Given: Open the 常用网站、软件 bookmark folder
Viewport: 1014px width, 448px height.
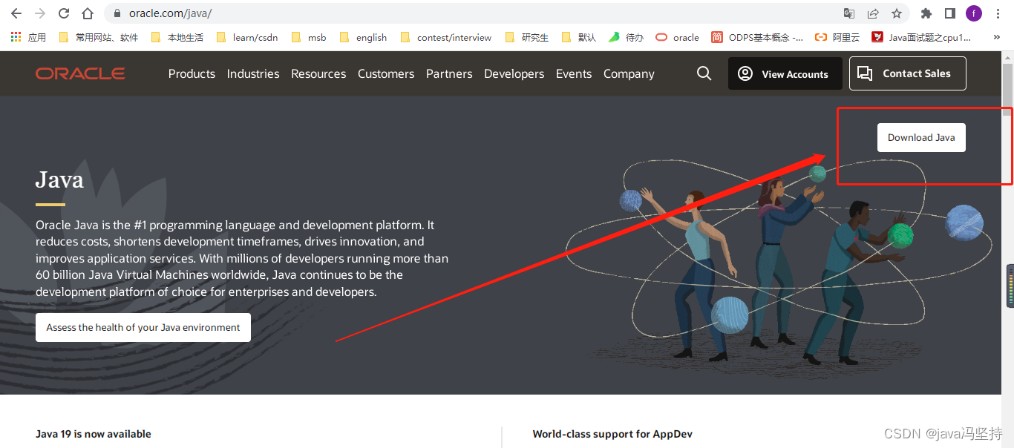Looking at the screenshot, I should tap(98, 37).
